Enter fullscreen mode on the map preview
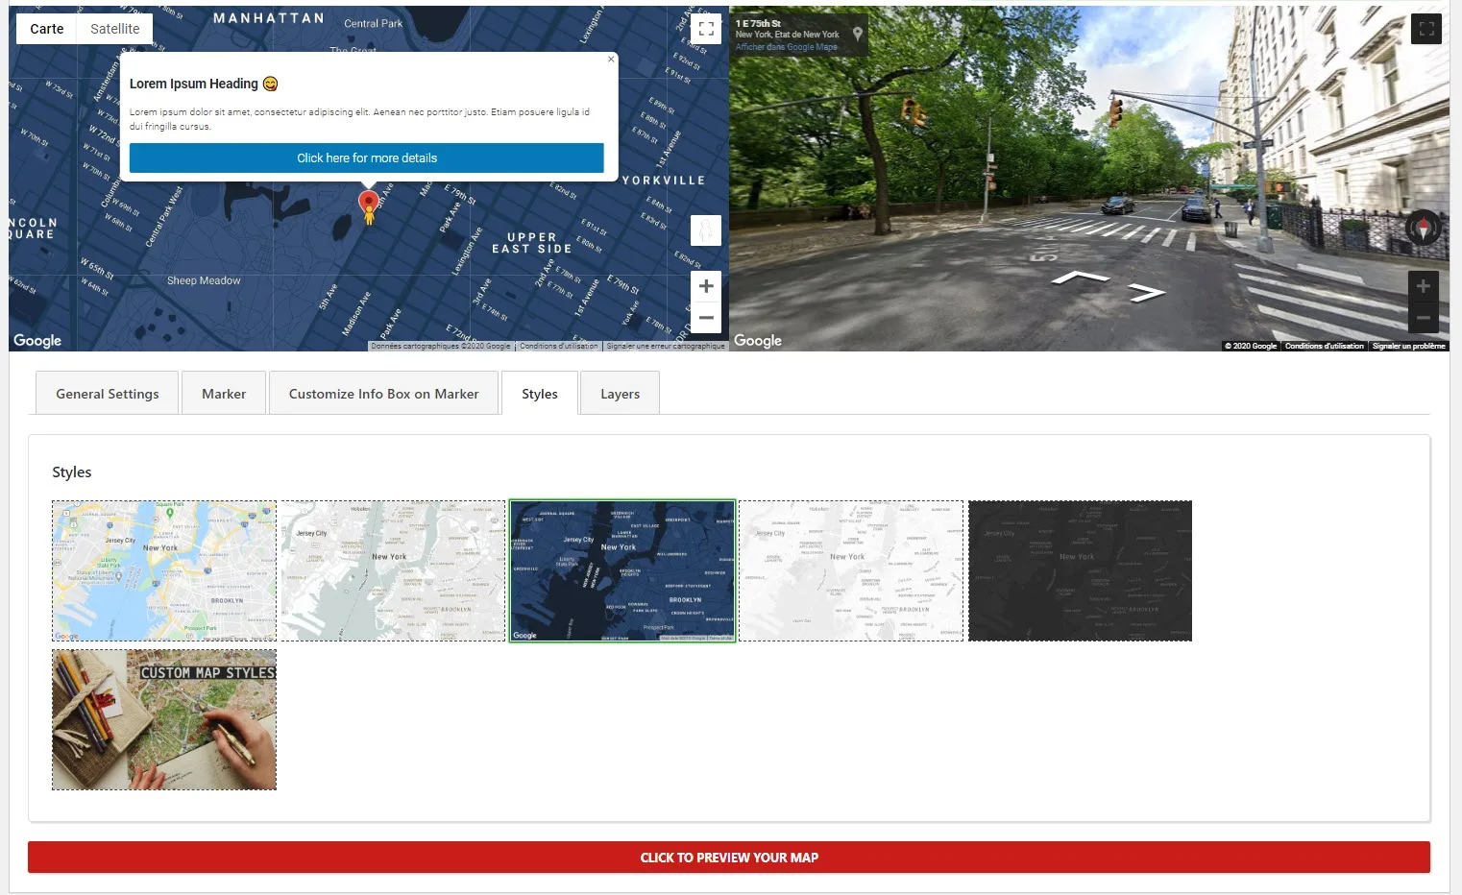Screen dimensions: 1462x895 tap(706, 29)
